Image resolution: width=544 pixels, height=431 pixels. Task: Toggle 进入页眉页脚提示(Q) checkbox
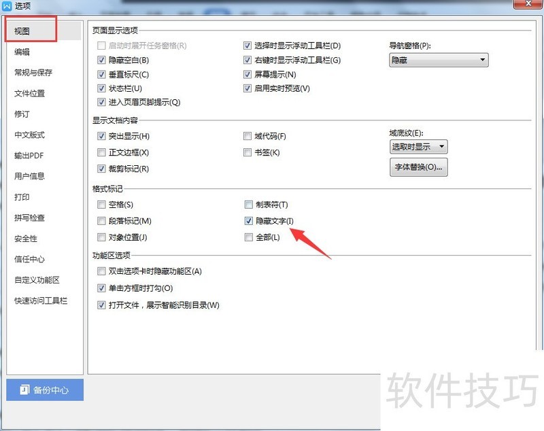coord(101,102)
